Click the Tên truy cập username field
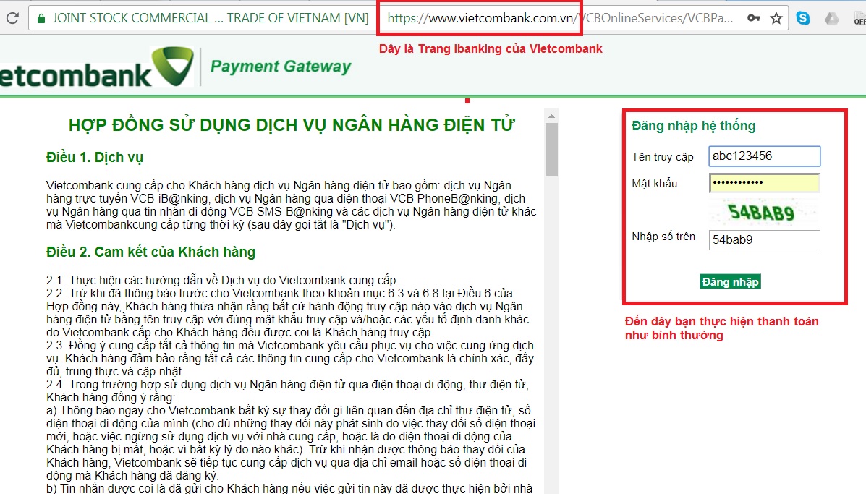The height and width of the screenshot is (494, 866). coord(765,156)
